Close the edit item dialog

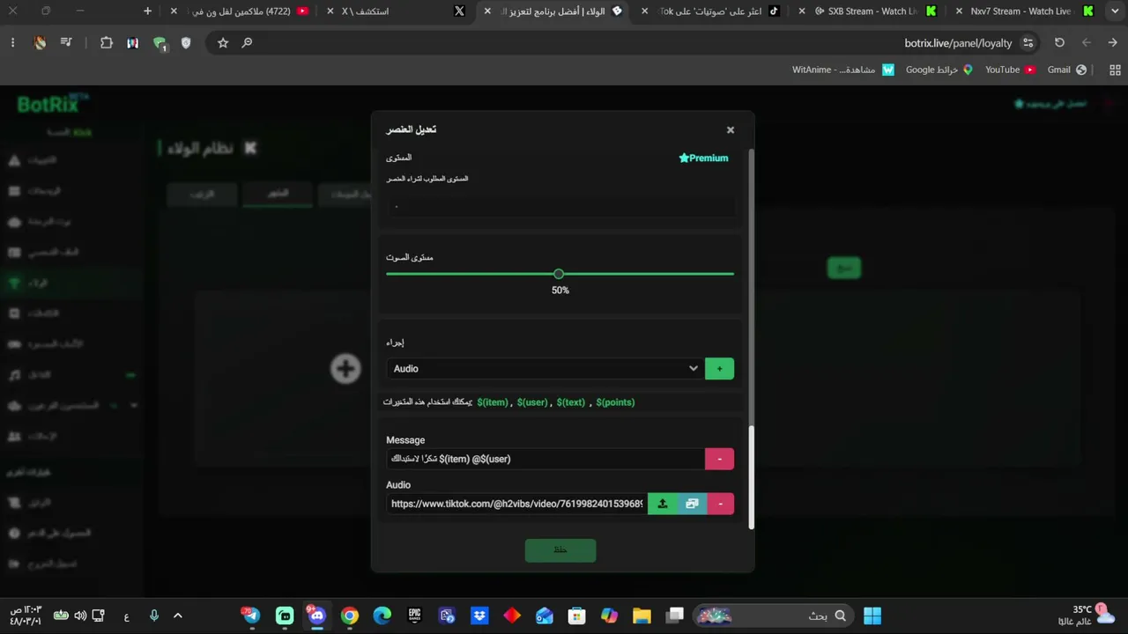pyautogui.click(x=730, y=129)
